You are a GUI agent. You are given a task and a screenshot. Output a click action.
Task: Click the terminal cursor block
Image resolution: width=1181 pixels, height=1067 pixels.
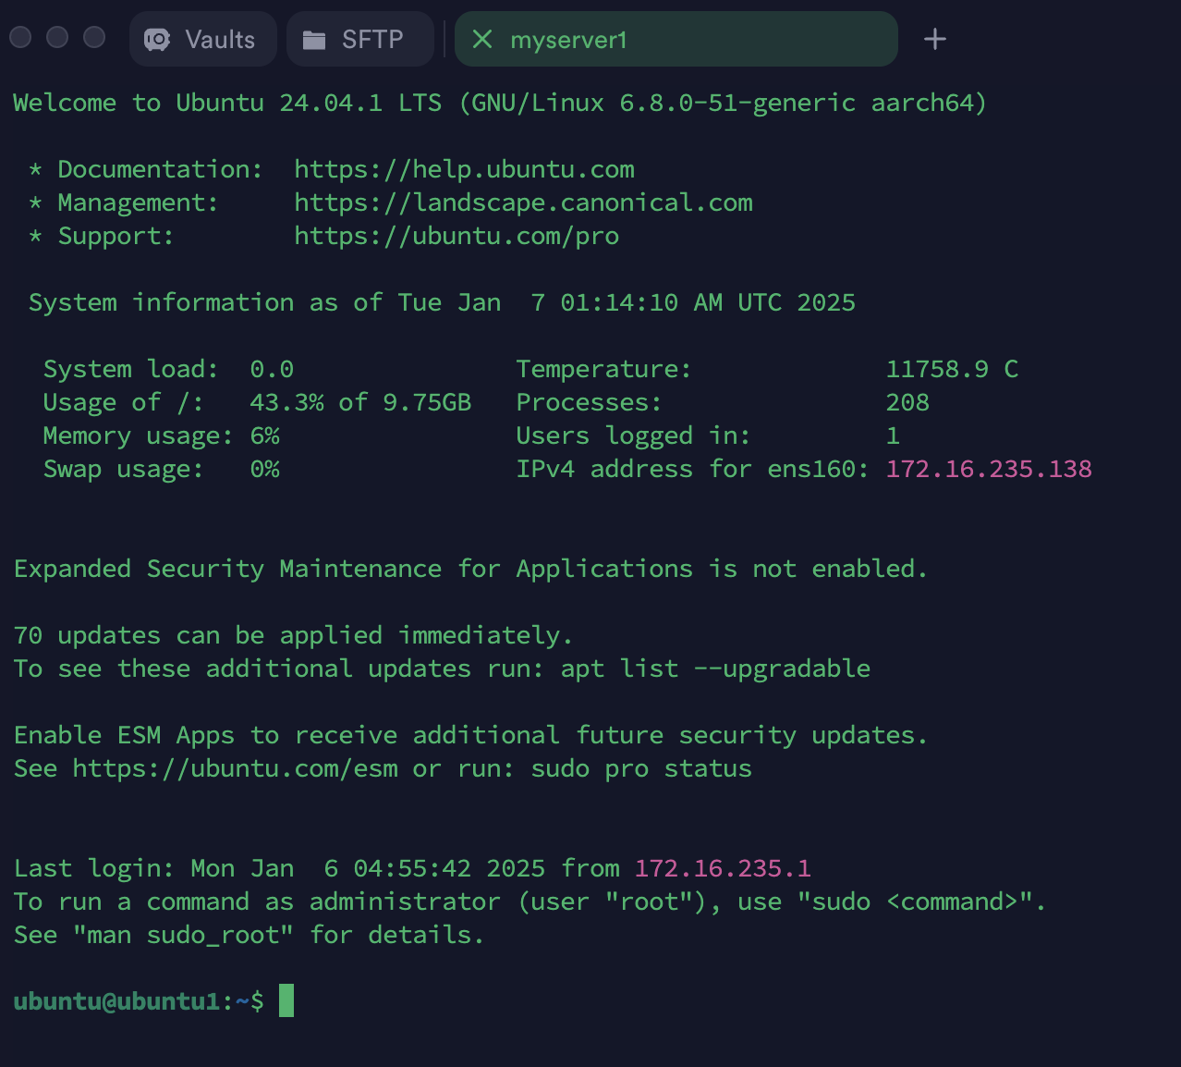pyautogui.click(x=286, y=1000)
